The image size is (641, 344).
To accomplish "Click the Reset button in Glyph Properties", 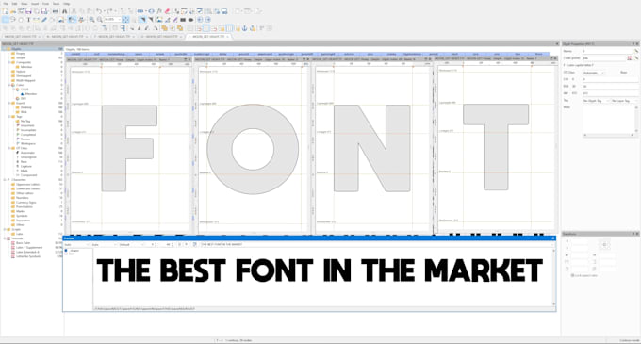I will [x=624, y=72].
